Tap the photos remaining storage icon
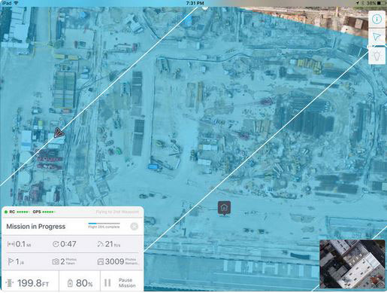Viewport: 387px width, 293px height. point(101,261)
